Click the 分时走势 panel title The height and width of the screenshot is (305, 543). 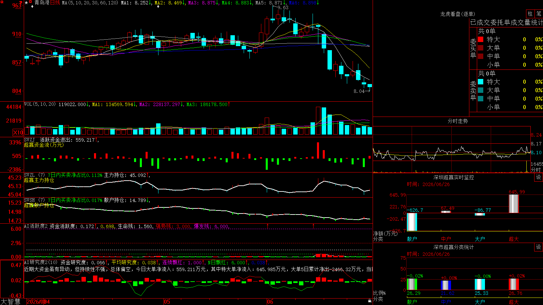point(457,121)
